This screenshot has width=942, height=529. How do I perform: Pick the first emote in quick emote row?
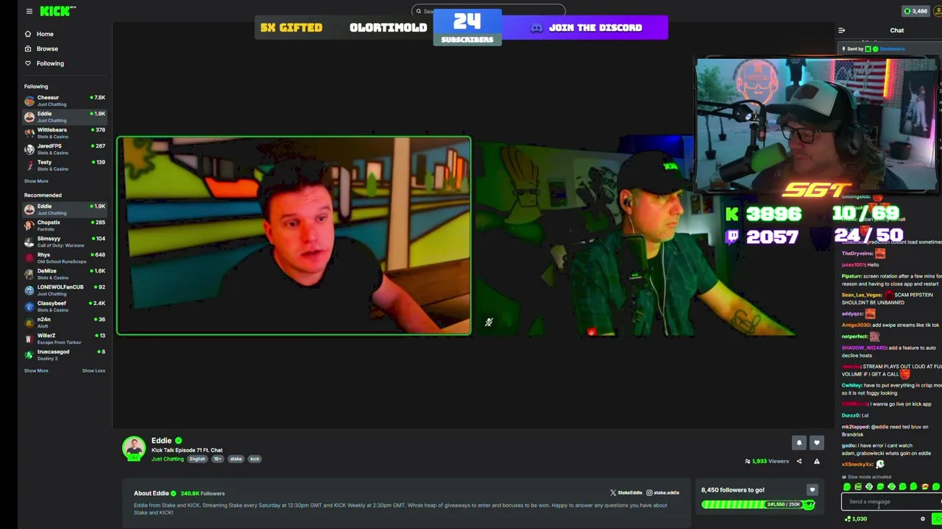coord(847,487)
